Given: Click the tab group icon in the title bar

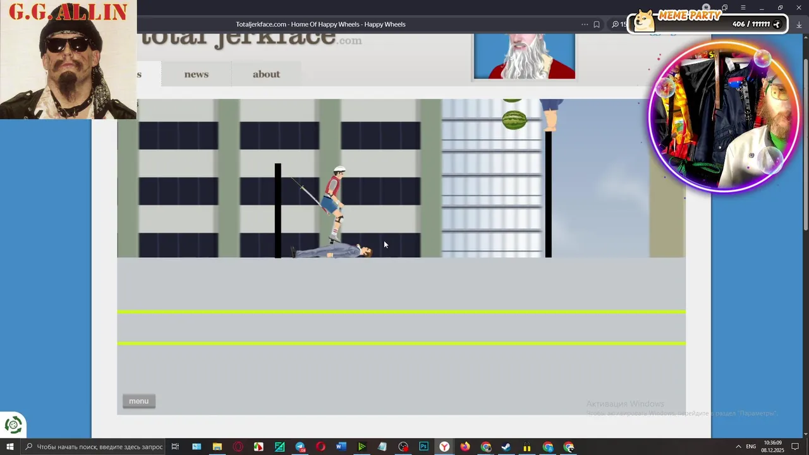Looking at the screenshot, I should click(724, 8).
